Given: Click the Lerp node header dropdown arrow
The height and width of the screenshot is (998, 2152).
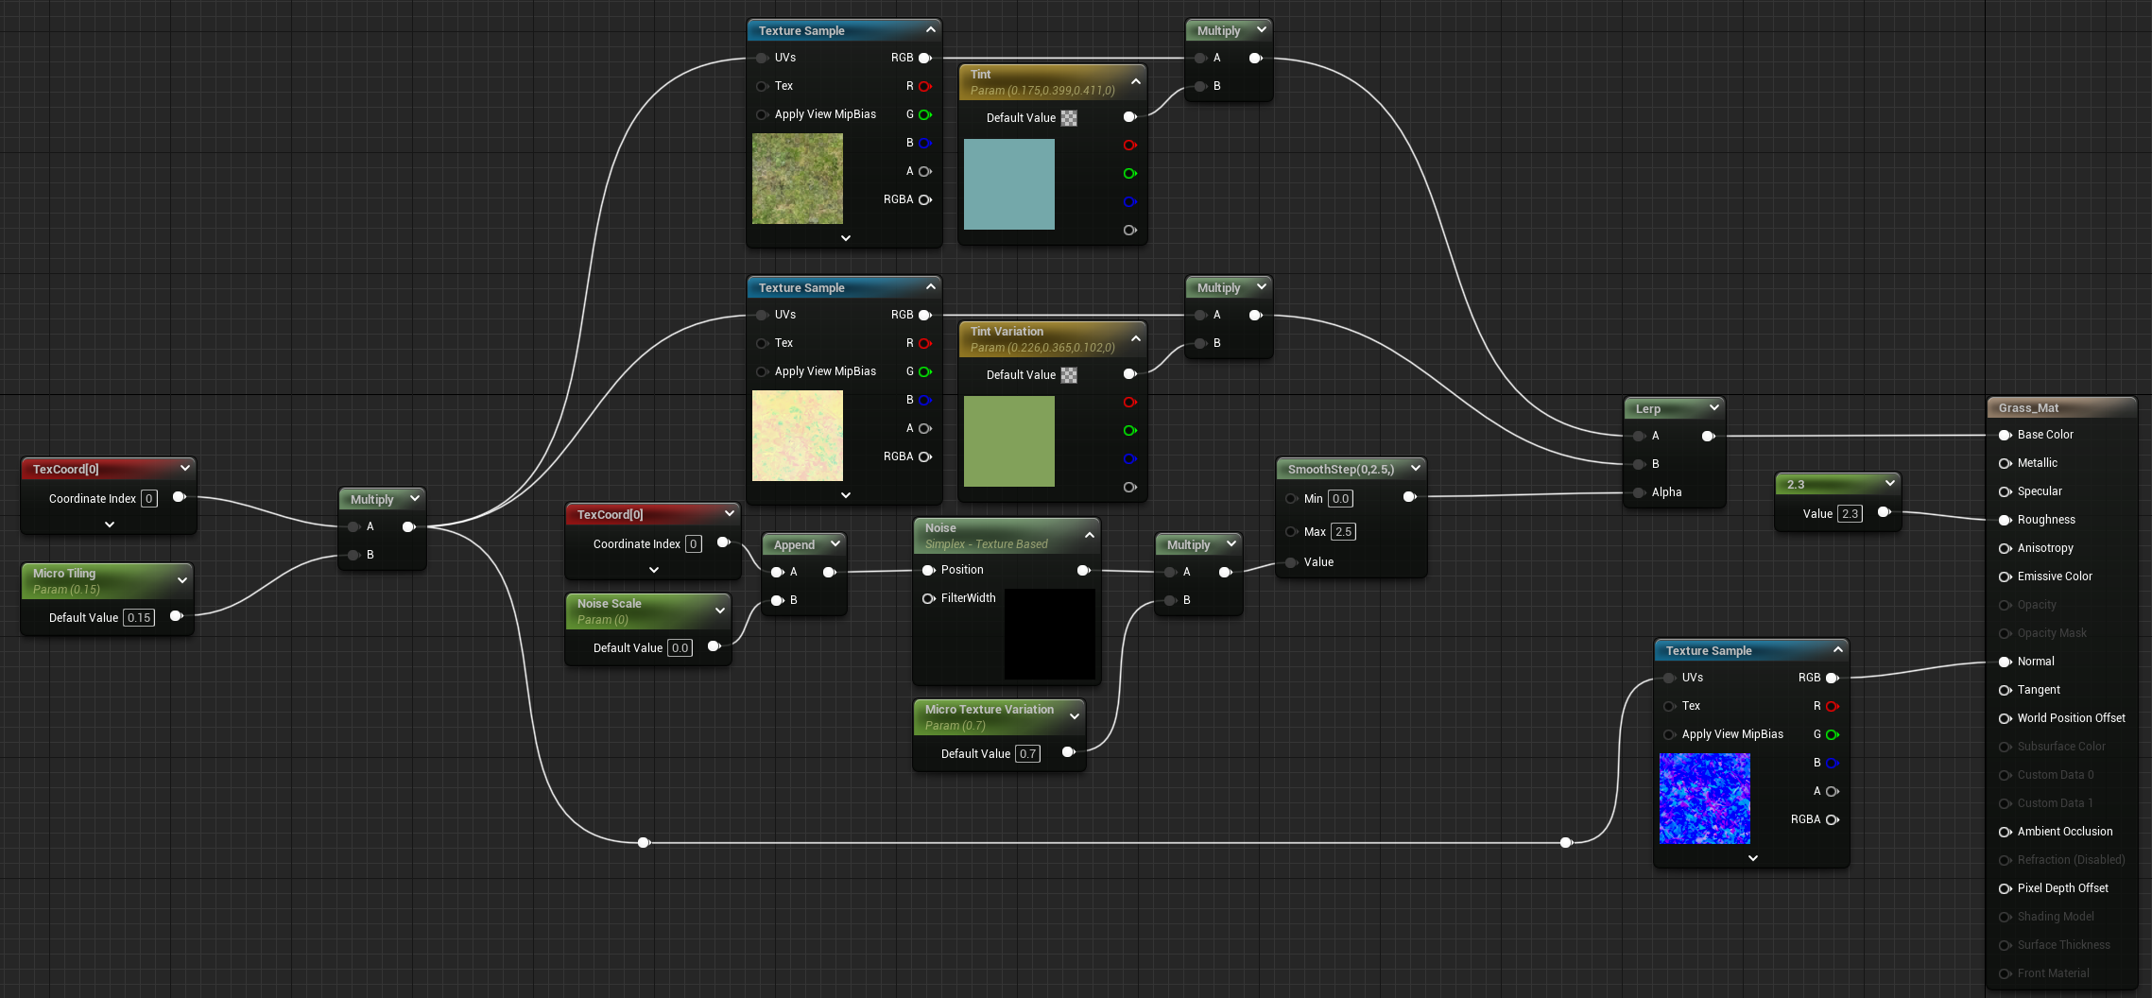Looking at the screenshot, I should 1714,407.
